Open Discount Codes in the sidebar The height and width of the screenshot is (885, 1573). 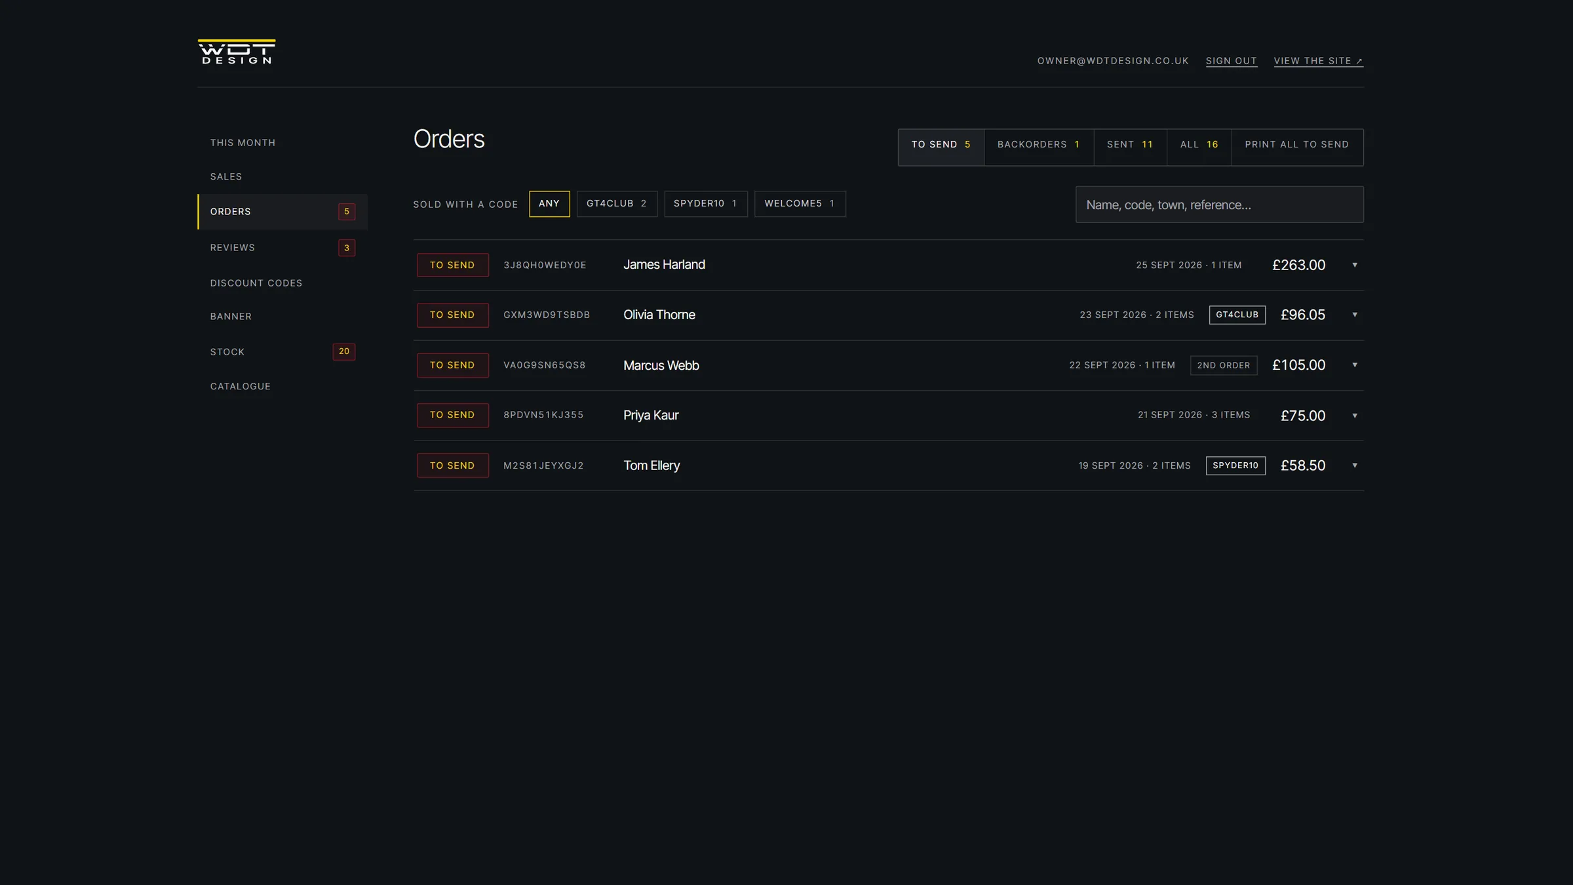click(256, 283)
